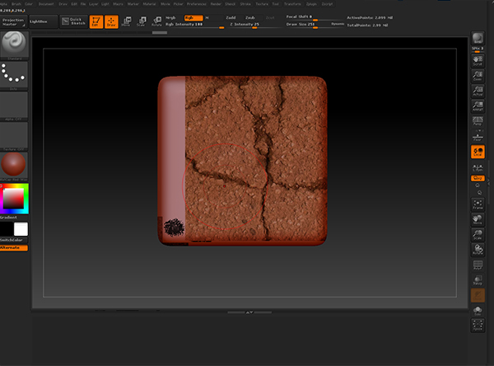Viewport: 494px width, 366px height.
Task: Click the Scroll canvas navigation icon
Action: pos(478,60)
